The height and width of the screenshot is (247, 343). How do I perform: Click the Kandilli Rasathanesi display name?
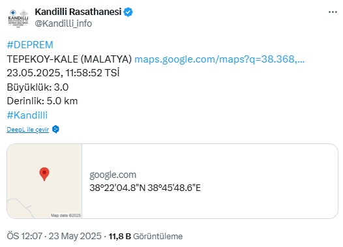(78, 12)
